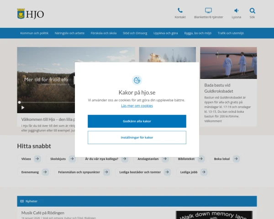The width and height of the screenshot is (274, 219).
Task: Open Musik Café på Rödingen news article
Action: coord(43,213)
